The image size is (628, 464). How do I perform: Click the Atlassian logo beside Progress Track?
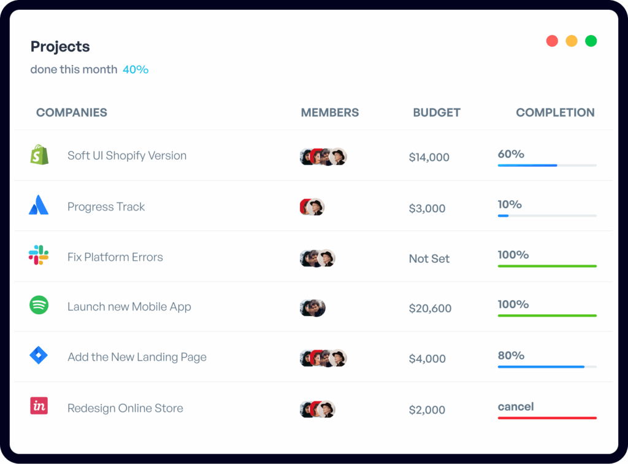tap(39, 205)
